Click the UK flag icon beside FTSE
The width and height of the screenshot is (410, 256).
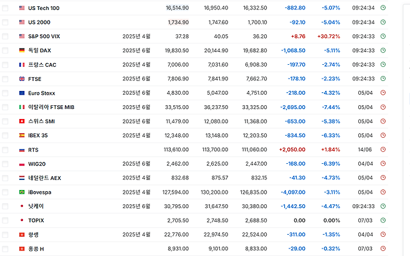[22, 78]
